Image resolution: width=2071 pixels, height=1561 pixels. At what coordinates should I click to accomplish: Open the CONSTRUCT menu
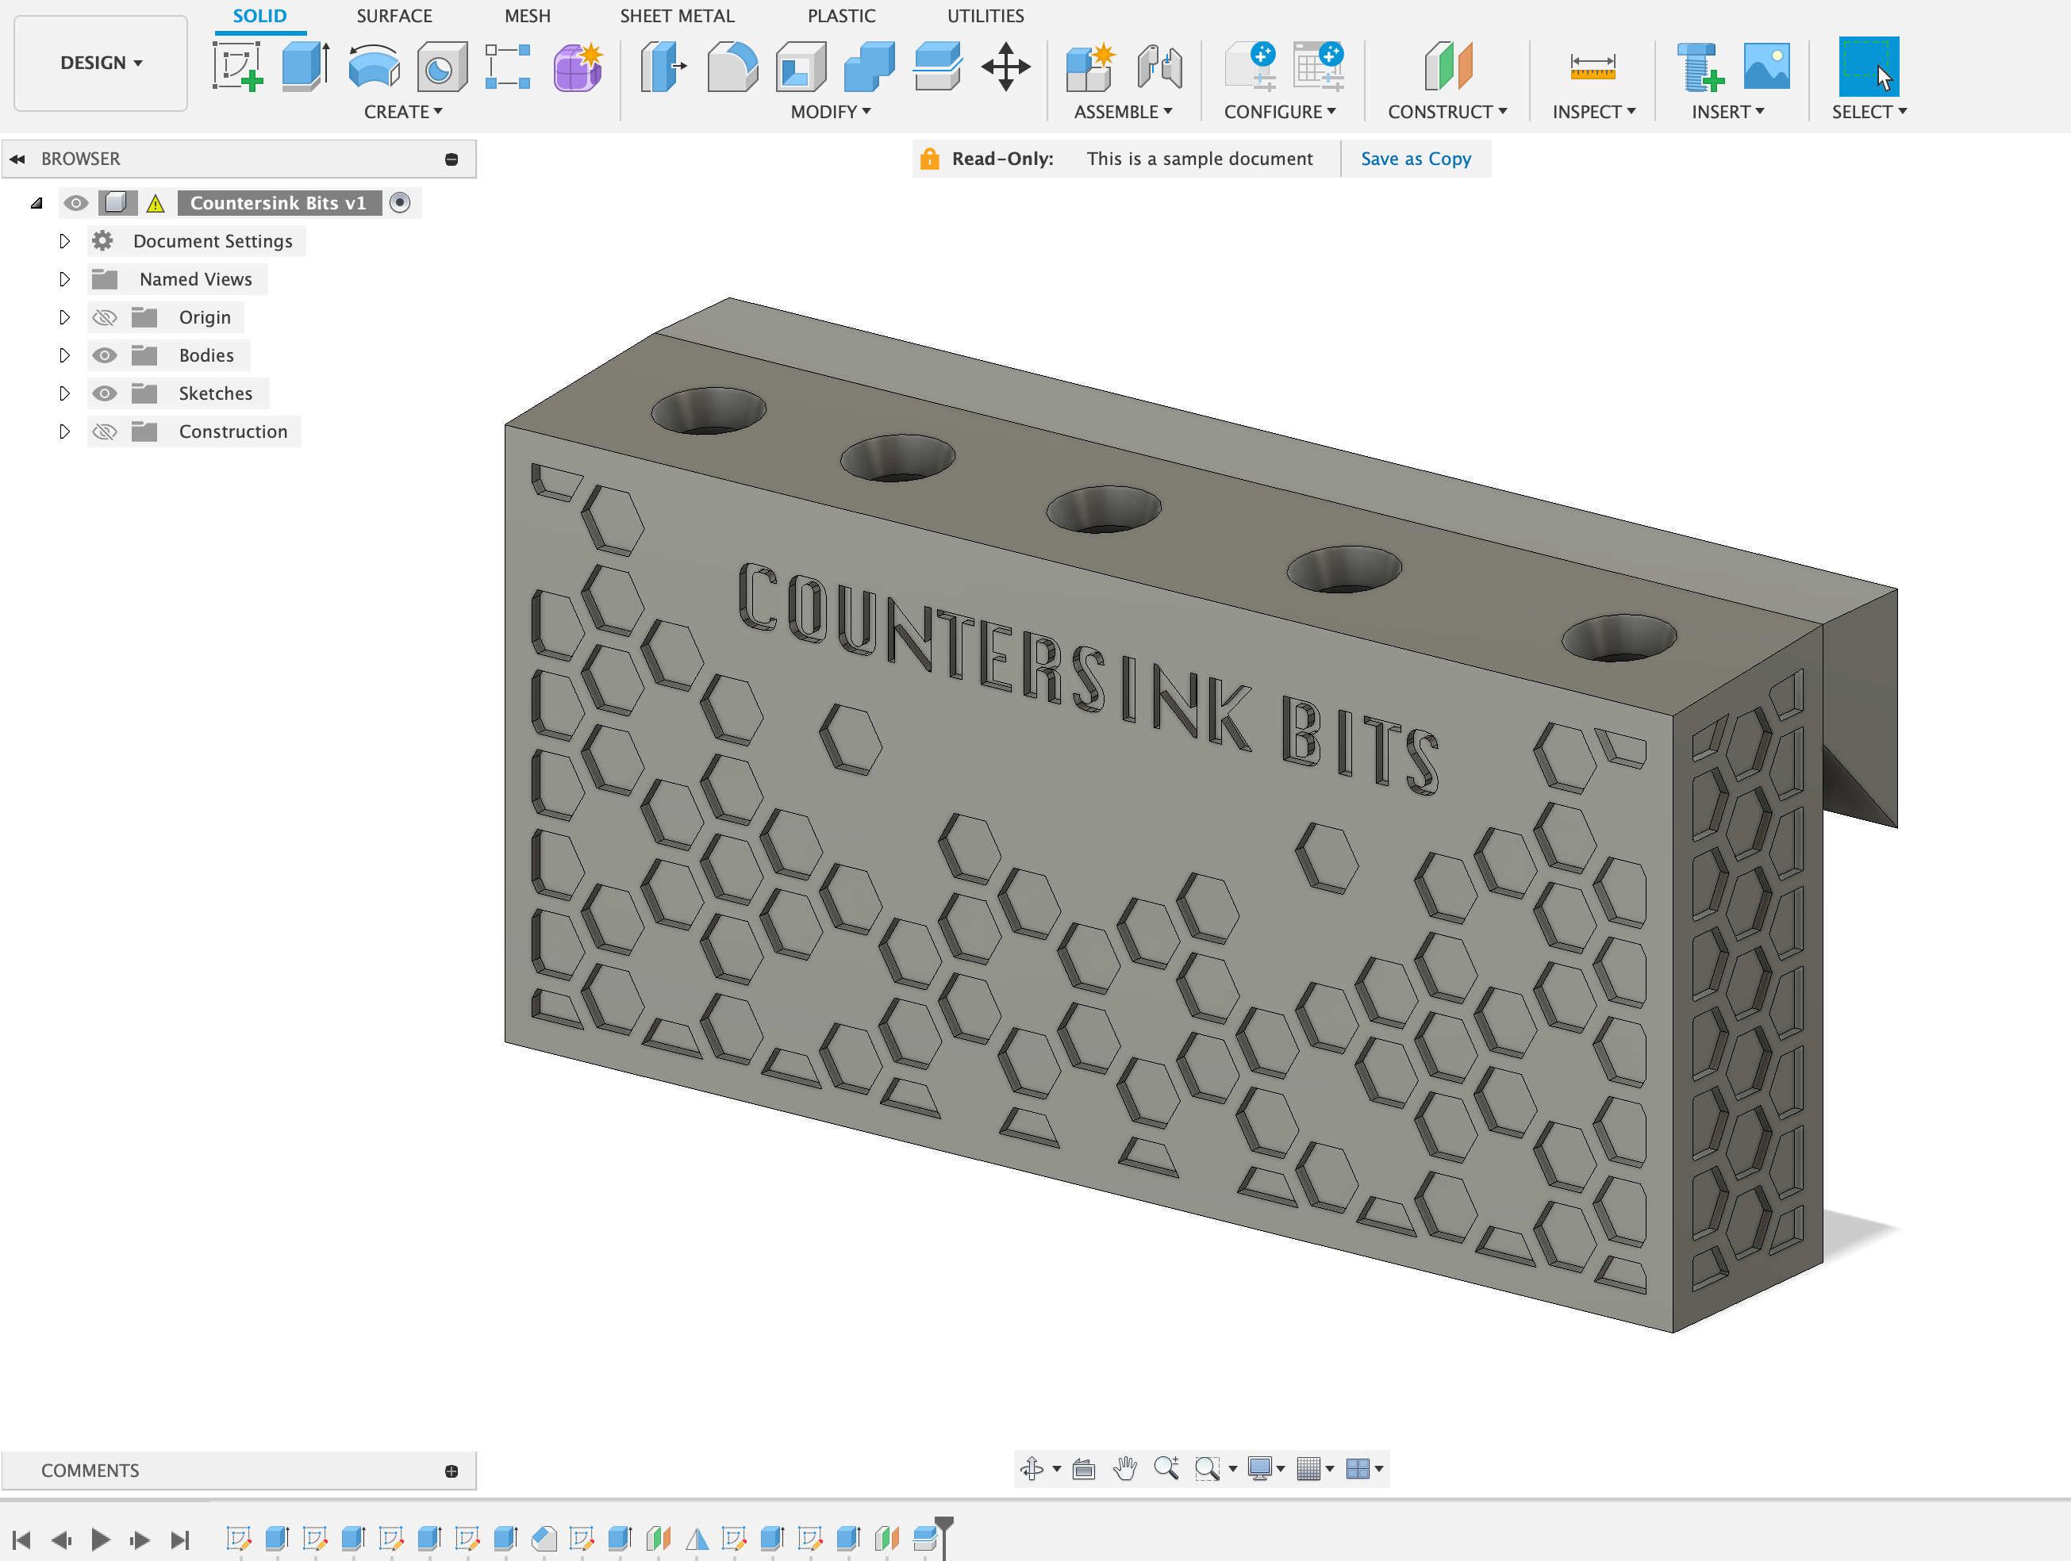1447,111
